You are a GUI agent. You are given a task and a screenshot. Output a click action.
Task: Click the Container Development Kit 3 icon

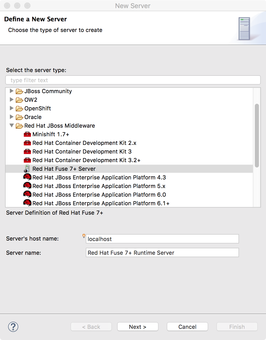tap(27, 151)
